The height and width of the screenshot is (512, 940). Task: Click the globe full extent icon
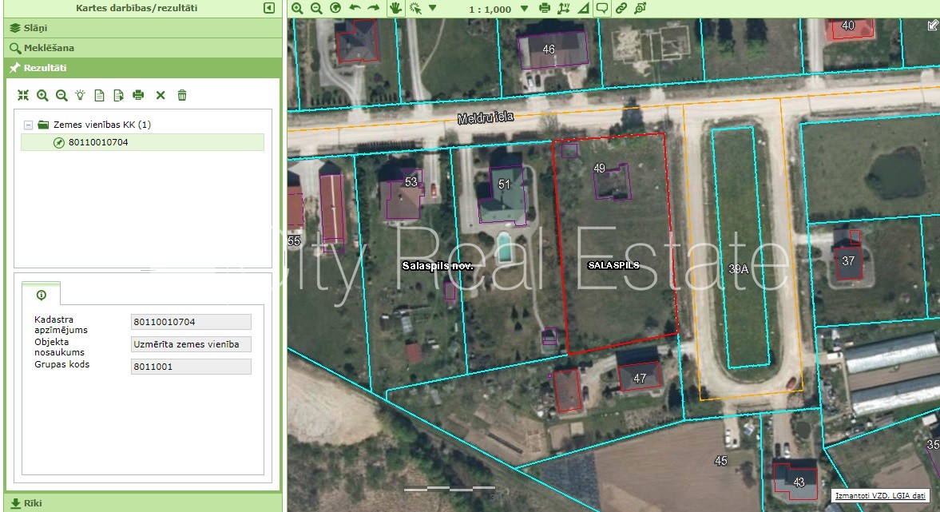(335, 8)
